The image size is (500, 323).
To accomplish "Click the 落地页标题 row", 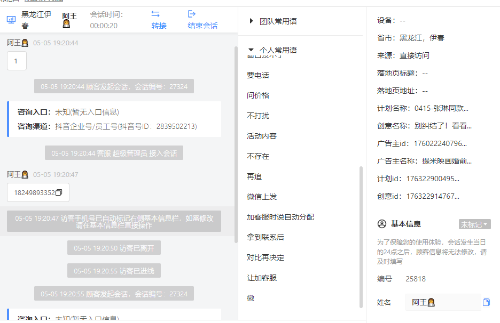I will (402, 73).
